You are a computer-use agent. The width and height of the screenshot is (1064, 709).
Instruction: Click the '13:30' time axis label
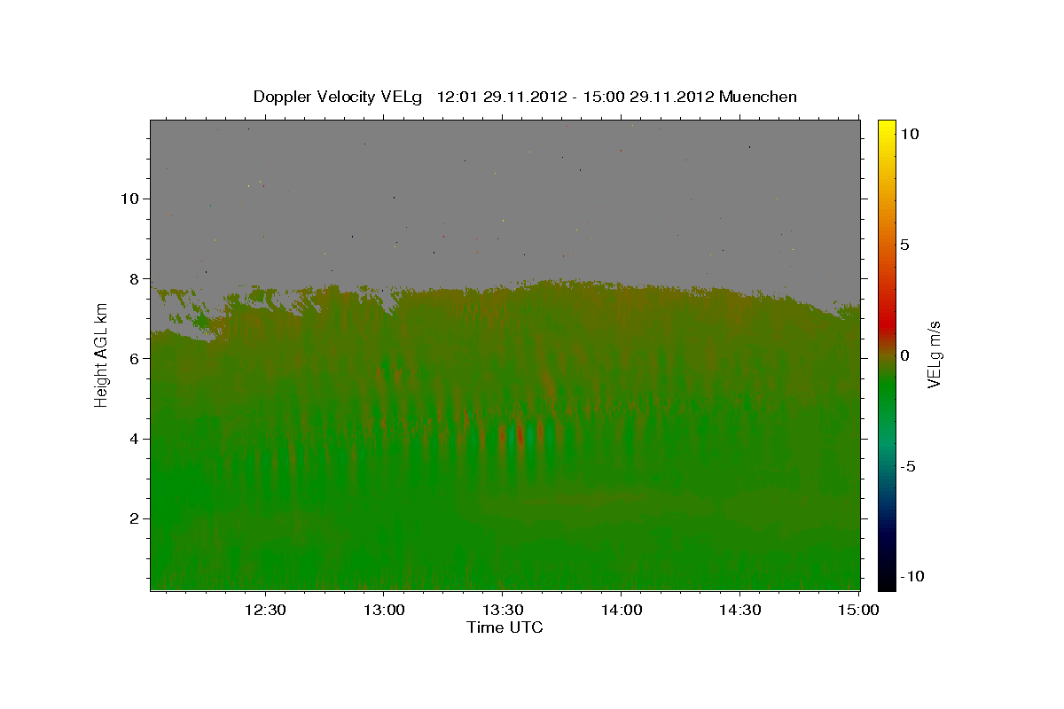point(502,610)
